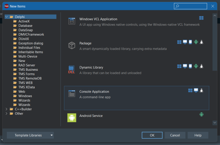The image size is (220, 145).
Task: Select the Inheritable Items category
Action: click(x=31, y=52)
